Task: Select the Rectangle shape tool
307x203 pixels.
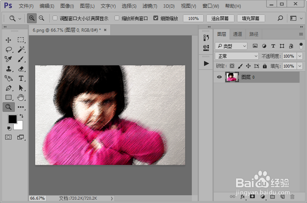Action: point(9,97)
